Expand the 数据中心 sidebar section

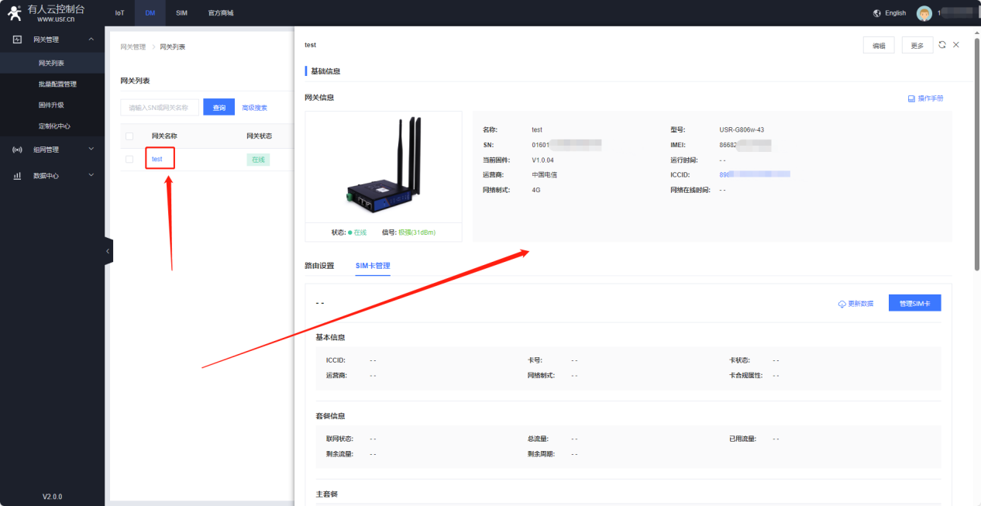[91, 176]
